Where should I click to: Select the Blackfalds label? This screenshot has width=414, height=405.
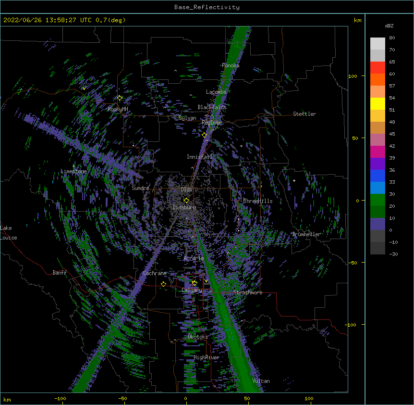(x=212, y=107)
